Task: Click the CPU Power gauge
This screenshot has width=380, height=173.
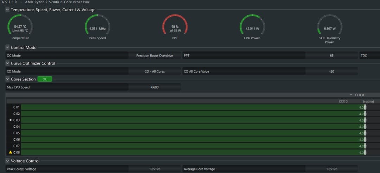Action: pos(252,25)
